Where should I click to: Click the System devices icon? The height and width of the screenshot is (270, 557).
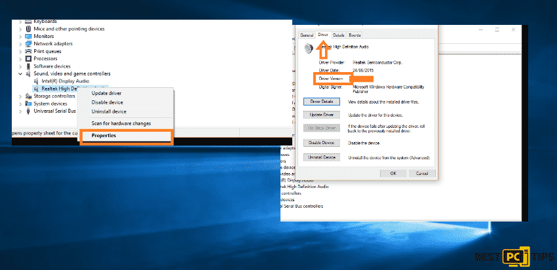(28, 104)
